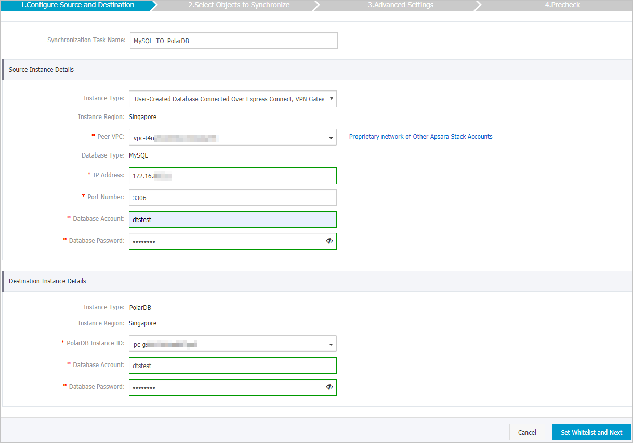The image size is (633, 443).
Task: Edit the source Database Account dtstest
Action: coord(232,219)
